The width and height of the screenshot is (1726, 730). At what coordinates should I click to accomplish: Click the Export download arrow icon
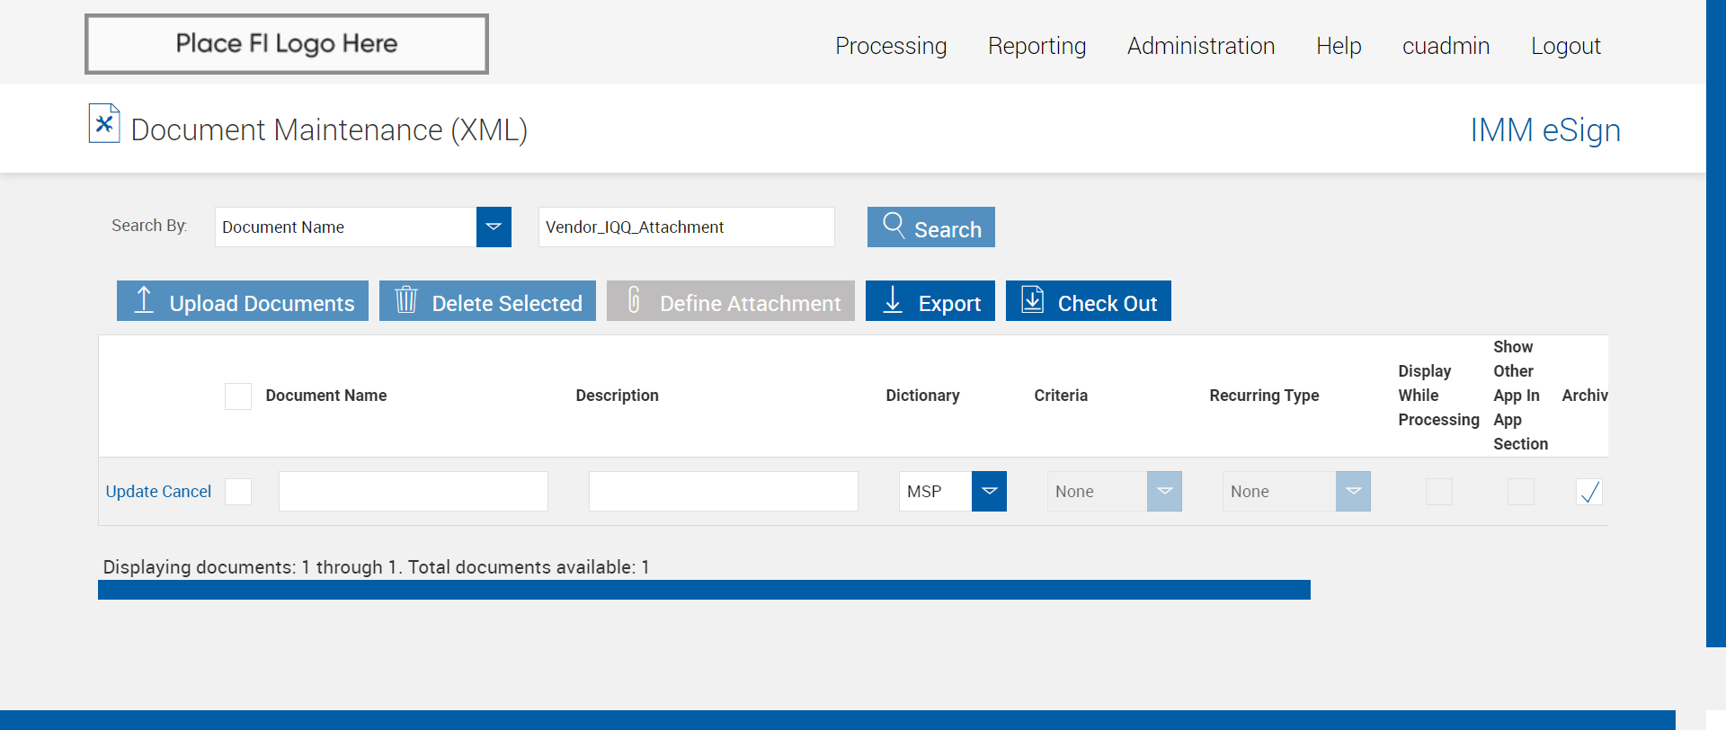coord(893,299)
